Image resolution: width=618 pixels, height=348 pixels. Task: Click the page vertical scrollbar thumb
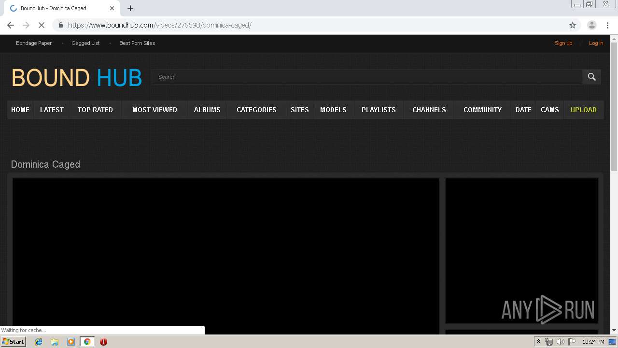(x=614, y=106)
